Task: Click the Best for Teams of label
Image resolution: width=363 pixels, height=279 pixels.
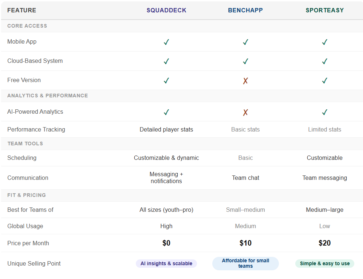Action: (x=30, y=210)
